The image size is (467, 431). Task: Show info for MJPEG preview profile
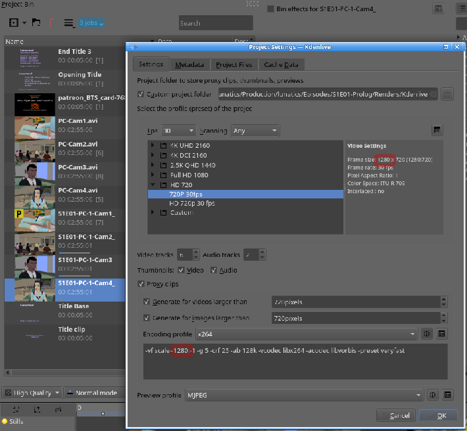pyautogui.click(x=432, y=395)
